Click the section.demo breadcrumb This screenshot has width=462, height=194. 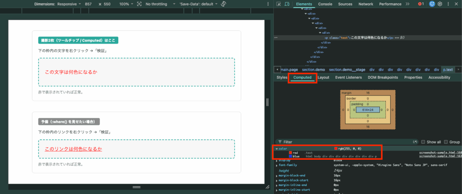pos(313,70)
